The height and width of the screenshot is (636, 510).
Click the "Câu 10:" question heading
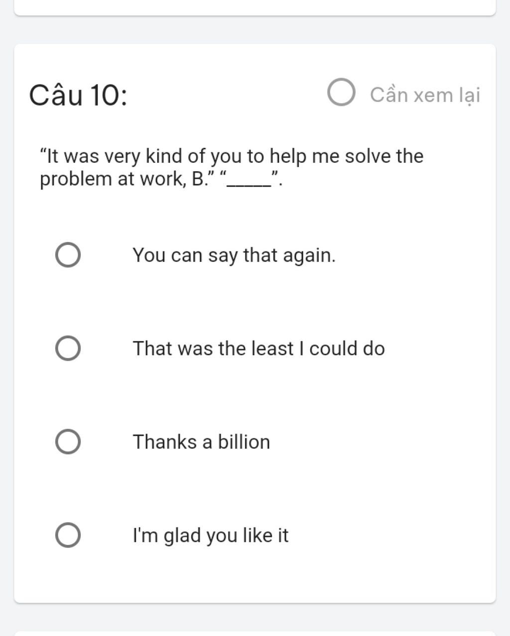[78, 95]
